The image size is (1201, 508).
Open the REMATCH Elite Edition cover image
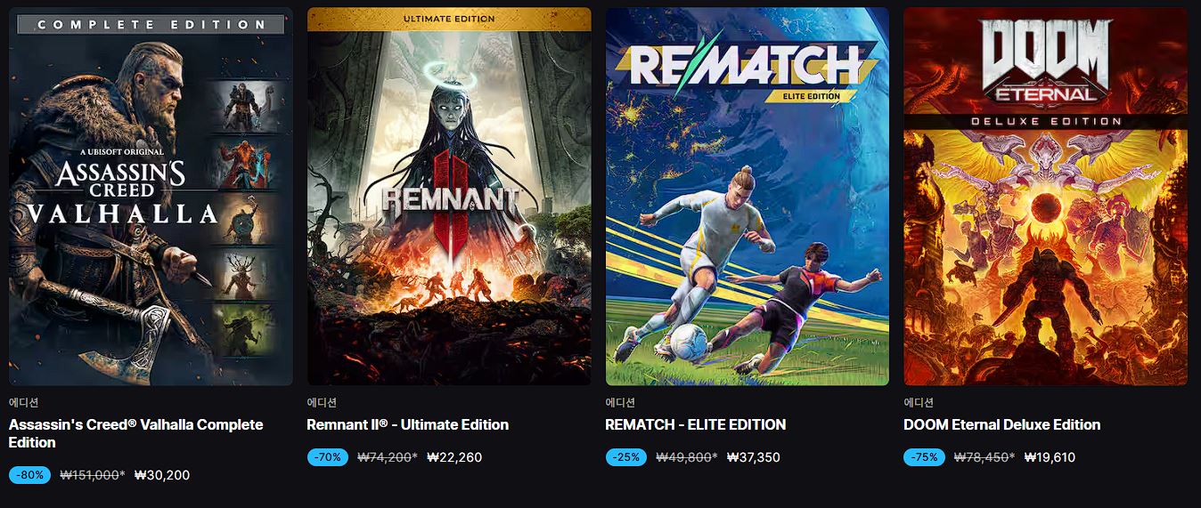[x=747, y=197]
